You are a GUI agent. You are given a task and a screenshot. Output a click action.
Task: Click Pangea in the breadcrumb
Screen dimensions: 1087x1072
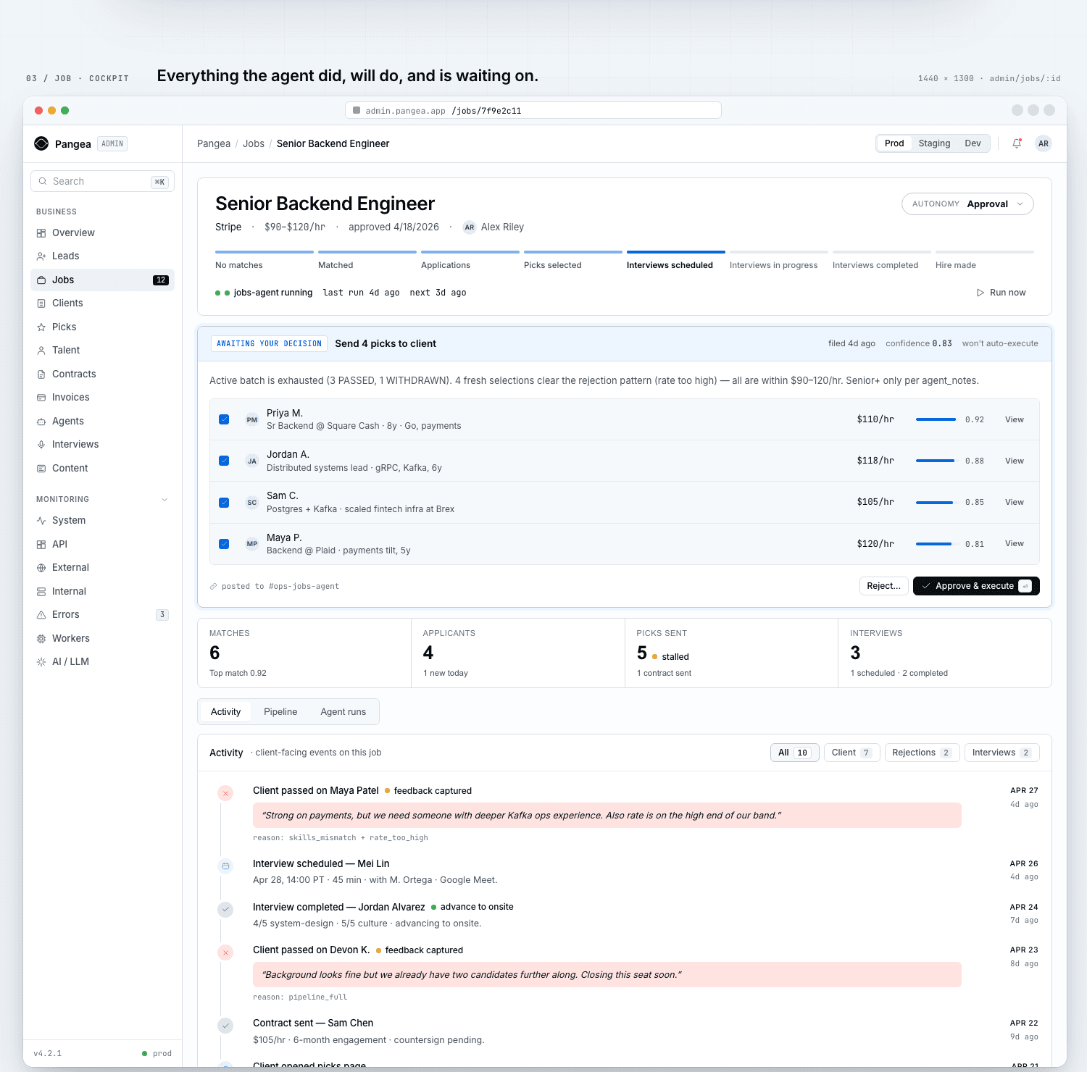pos(214,143)
